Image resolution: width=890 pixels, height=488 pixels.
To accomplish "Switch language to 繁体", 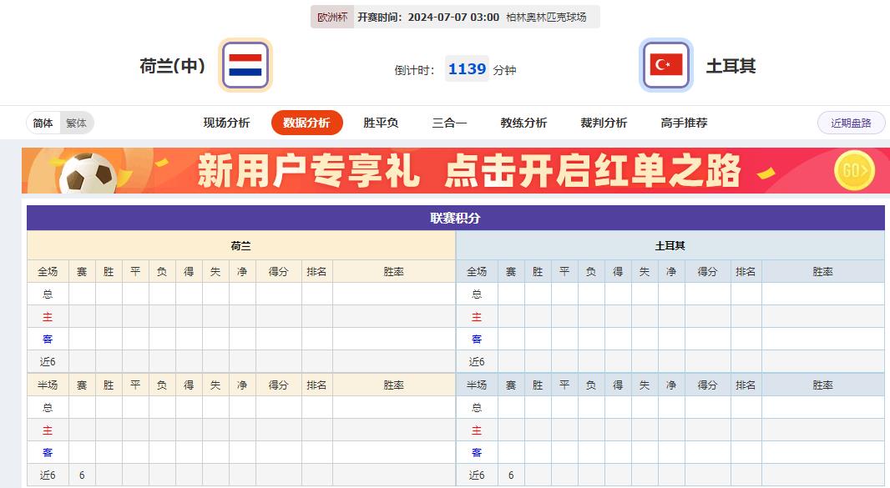I will tap(75, 122).
